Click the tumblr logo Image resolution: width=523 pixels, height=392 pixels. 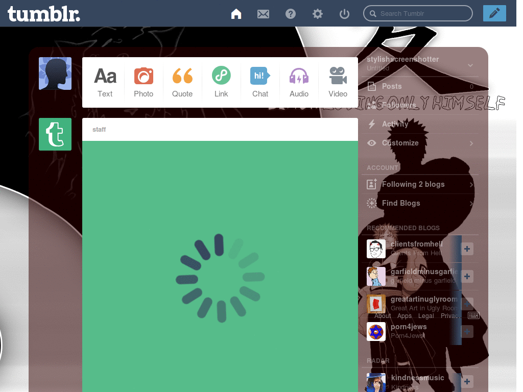[x=44, y=14]
